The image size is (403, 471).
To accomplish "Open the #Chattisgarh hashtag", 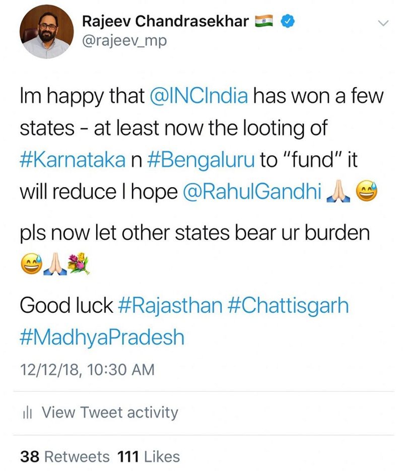I will 289,306.
